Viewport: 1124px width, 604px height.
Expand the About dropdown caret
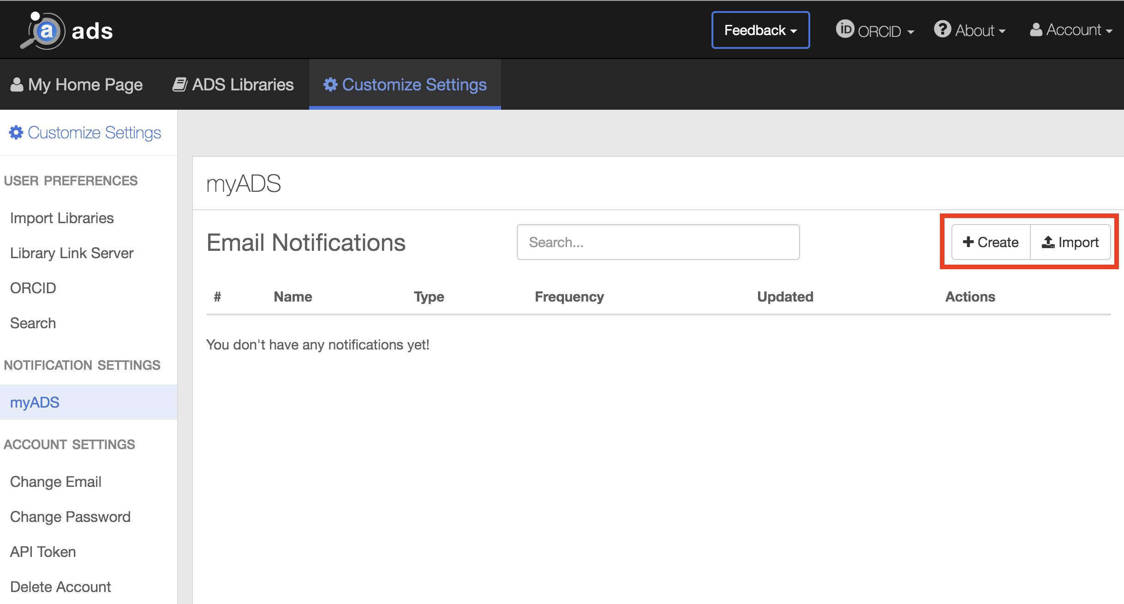pyautogui.click(x=1002, y=32)
